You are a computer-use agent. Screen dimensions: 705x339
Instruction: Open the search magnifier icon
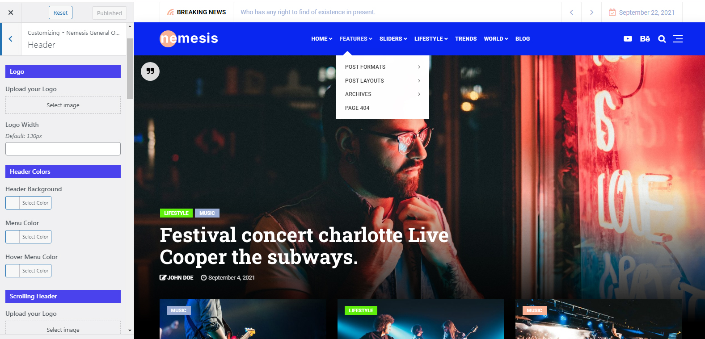662,39
